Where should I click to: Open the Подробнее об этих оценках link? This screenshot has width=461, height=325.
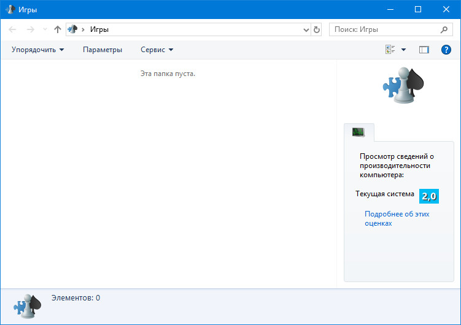(397, 218)
